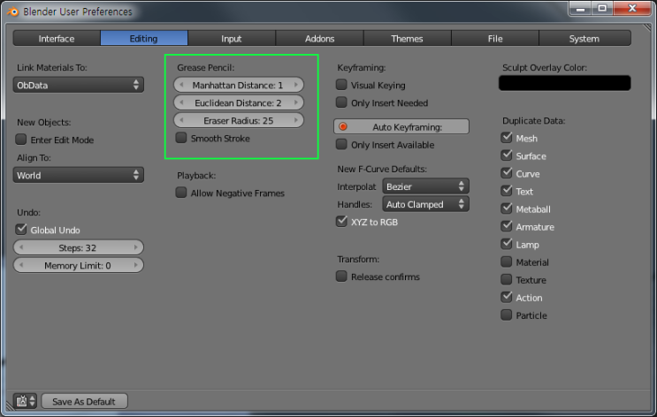
Task: Check Particle in Duplicate Data
Action: (x=507, y=315)
